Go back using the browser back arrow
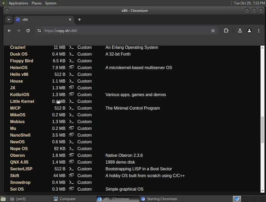Image resolution: width=266 pixels, height=202 pixels. (x=9, y=31)
